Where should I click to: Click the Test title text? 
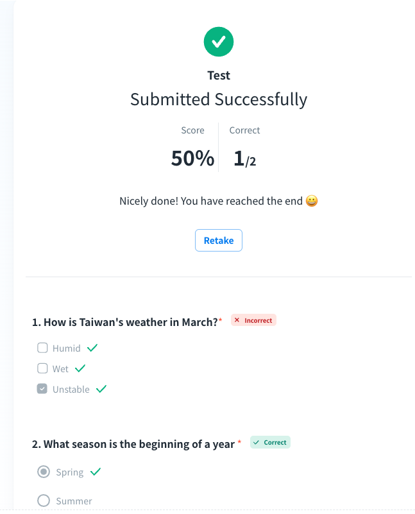pos(219,75)
